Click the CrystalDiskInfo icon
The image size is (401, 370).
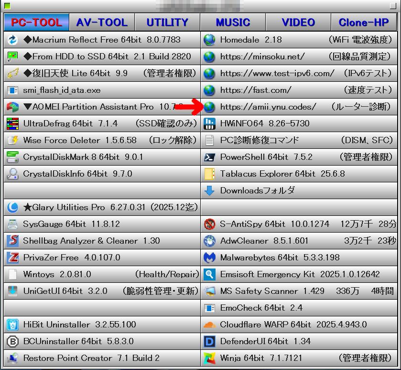pyautogui.click(x=12, y=174)
